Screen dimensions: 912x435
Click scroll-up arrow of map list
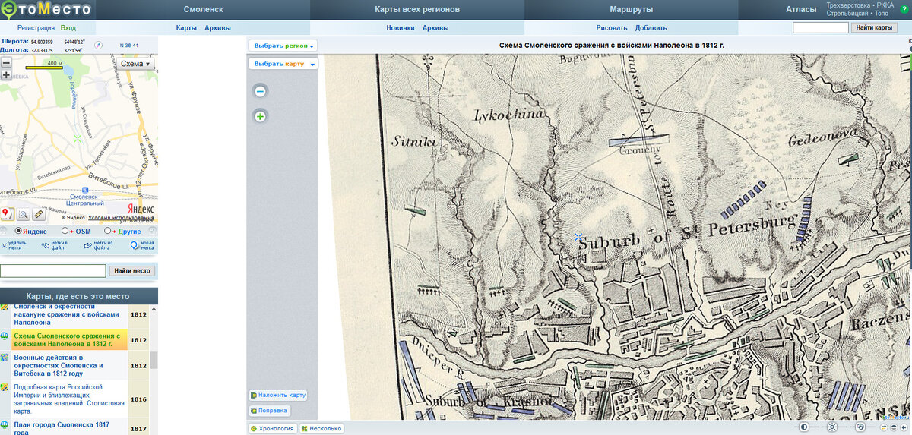coord(154,309)
